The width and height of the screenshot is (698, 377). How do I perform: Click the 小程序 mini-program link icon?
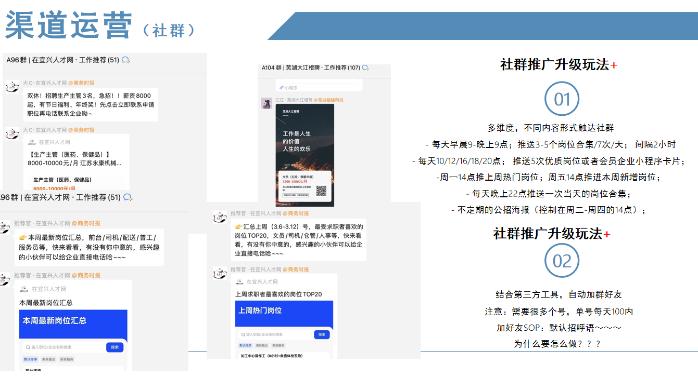[x=281, y=88]
